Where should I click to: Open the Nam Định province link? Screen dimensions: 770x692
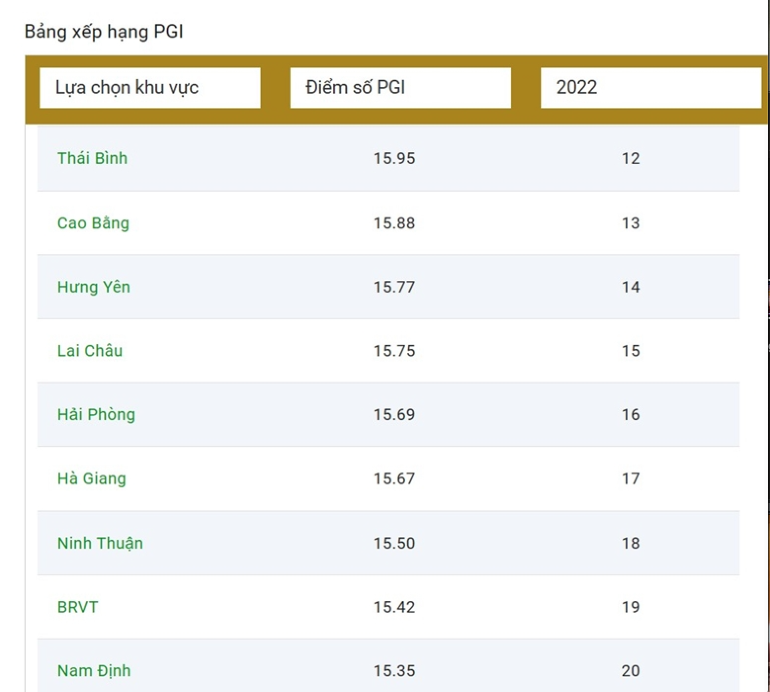click(94, 671)
